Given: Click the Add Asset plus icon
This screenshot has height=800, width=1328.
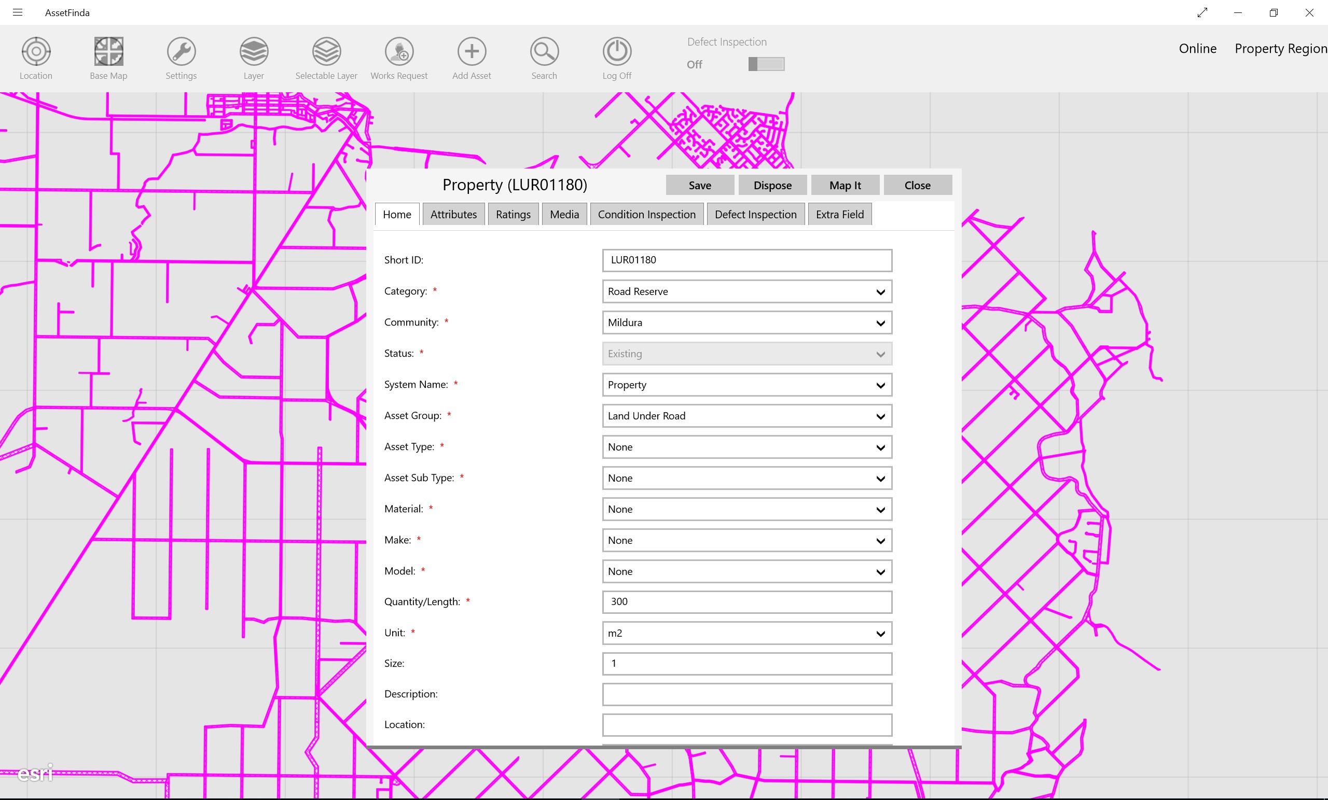Looking at the screenshot, I should point(472,52).
